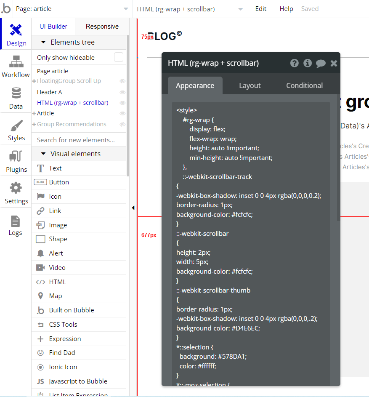Open the element selector dropdown in top bar
Screen dimensions: 369x397
[190, 9]
